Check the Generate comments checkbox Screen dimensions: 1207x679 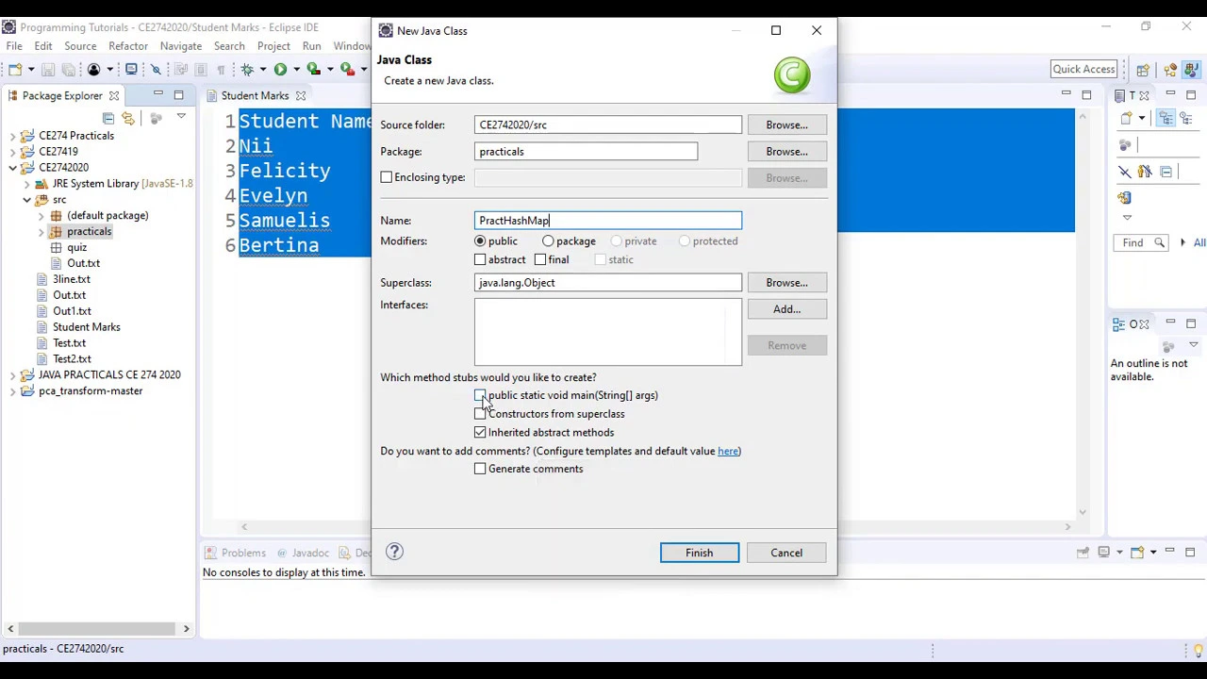click(x=480, y=469)
